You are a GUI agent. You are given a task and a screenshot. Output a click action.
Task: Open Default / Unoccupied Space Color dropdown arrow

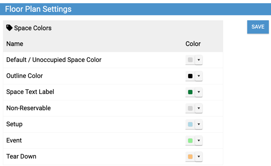(199, 60)
